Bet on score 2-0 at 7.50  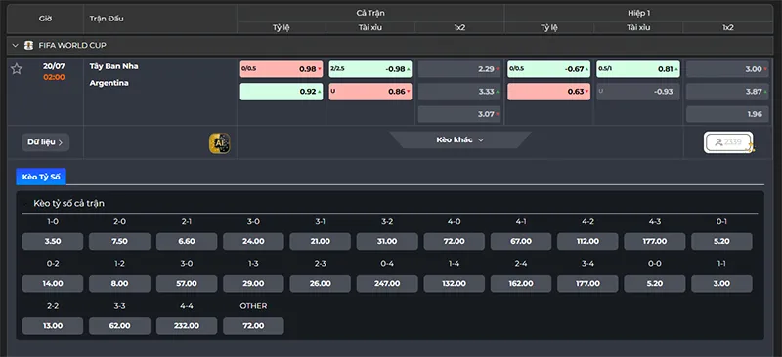pos(119,241)
